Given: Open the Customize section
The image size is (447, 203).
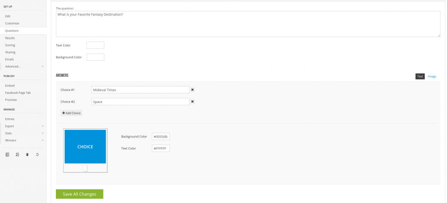Looking at the screenshot, I should [12, 24].
